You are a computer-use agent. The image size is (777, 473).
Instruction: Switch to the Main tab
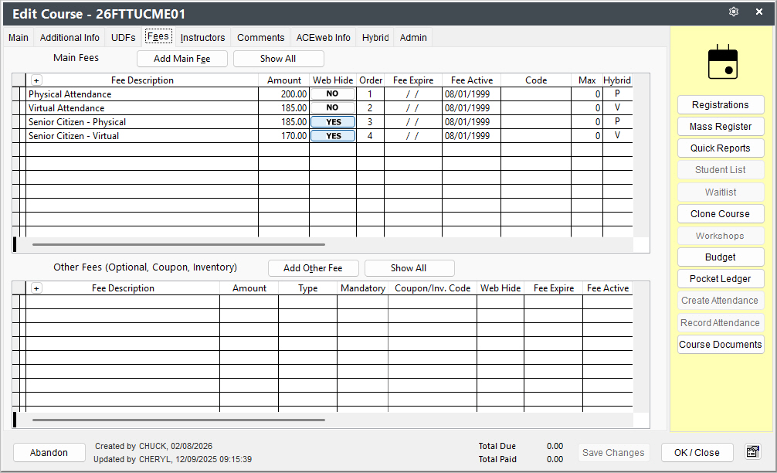pos(19,38)
